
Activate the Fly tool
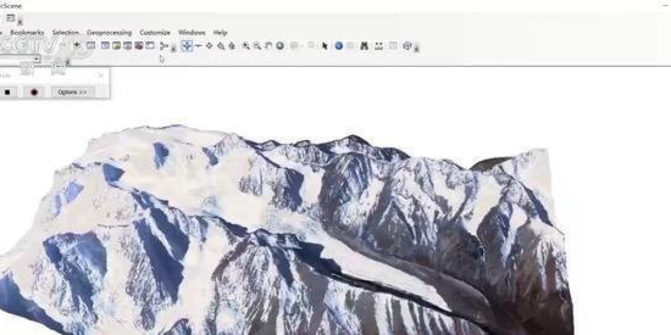pyautogui.click(x=198, y=46)
